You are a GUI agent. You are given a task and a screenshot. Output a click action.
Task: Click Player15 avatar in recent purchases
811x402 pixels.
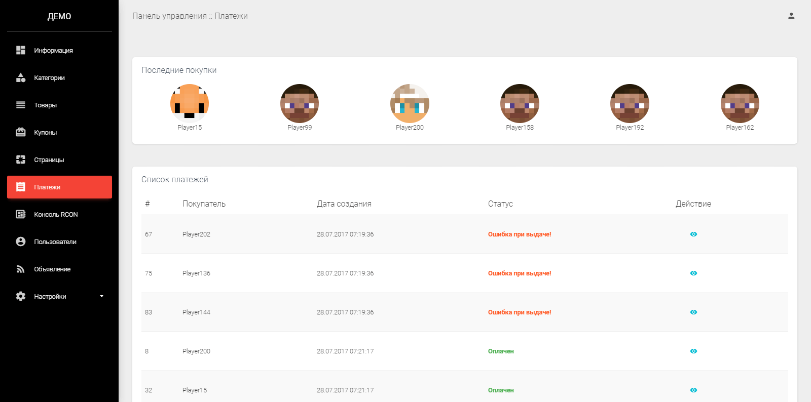click(190, 103)
